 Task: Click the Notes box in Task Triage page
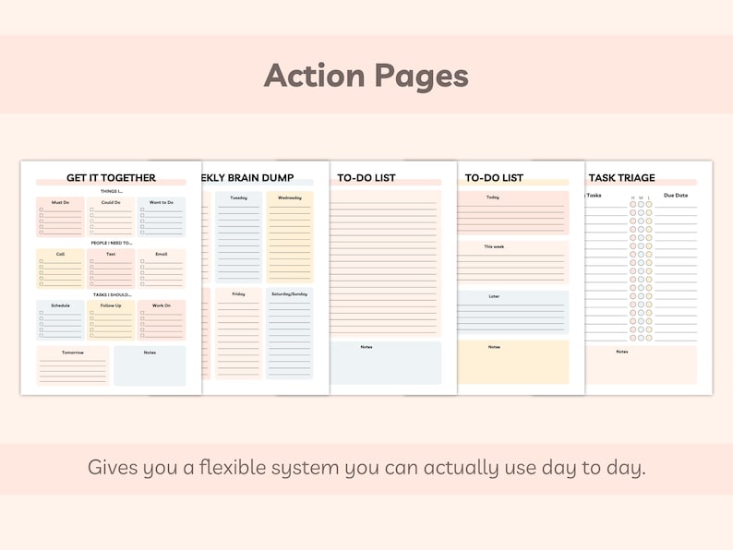tap(641, 365)
